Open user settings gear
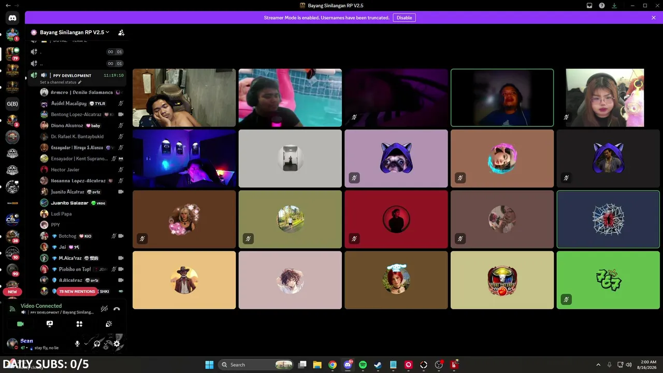The image size is (663, 373). click(117, 343)
